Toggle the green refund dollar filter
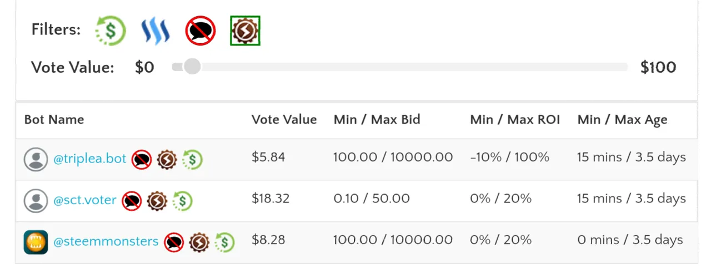The image size is (711, 279). pos(111,30)
